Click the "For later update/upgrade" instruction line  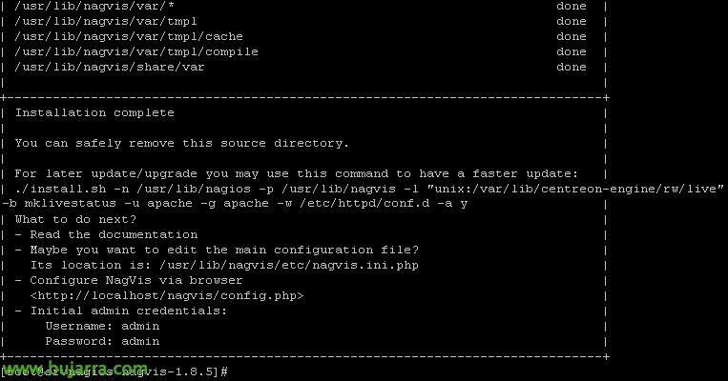pos(297,173)
